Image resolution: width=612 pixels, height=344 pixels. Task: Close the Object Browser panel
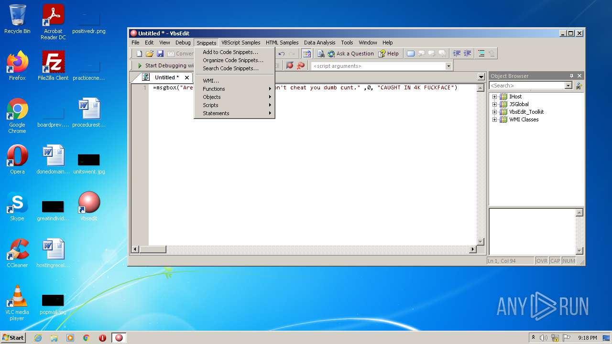579,76
